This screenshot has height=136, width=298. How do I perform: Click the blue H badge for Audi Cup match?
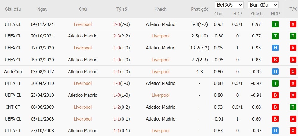click(x=275, y=72)
